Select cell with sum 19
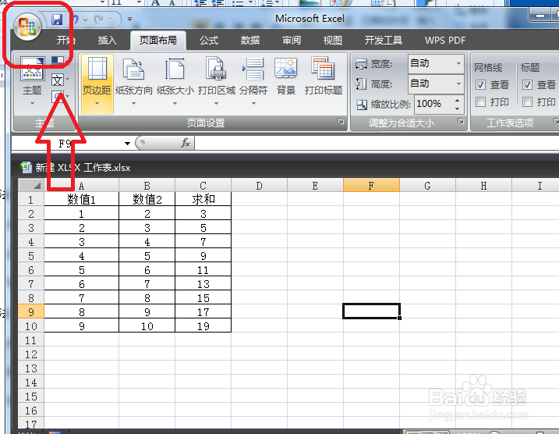 203,325
